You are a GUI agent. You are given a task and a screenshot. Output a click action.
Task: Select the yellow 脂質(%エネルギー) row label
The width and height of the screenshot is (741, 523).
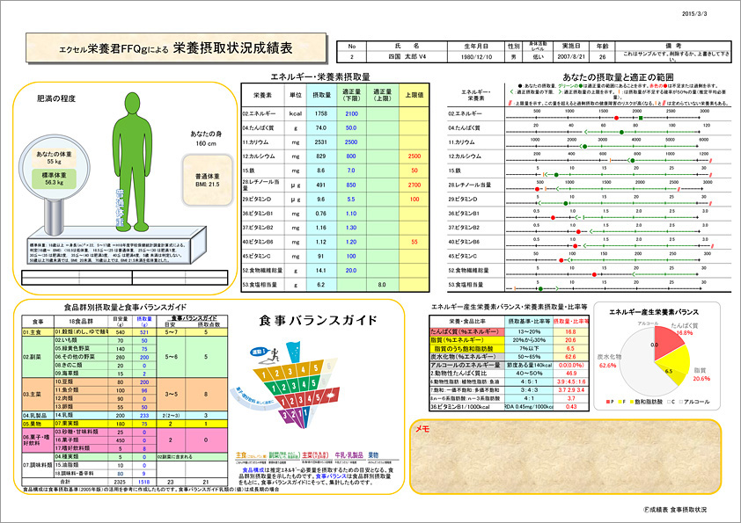(467, 340)
